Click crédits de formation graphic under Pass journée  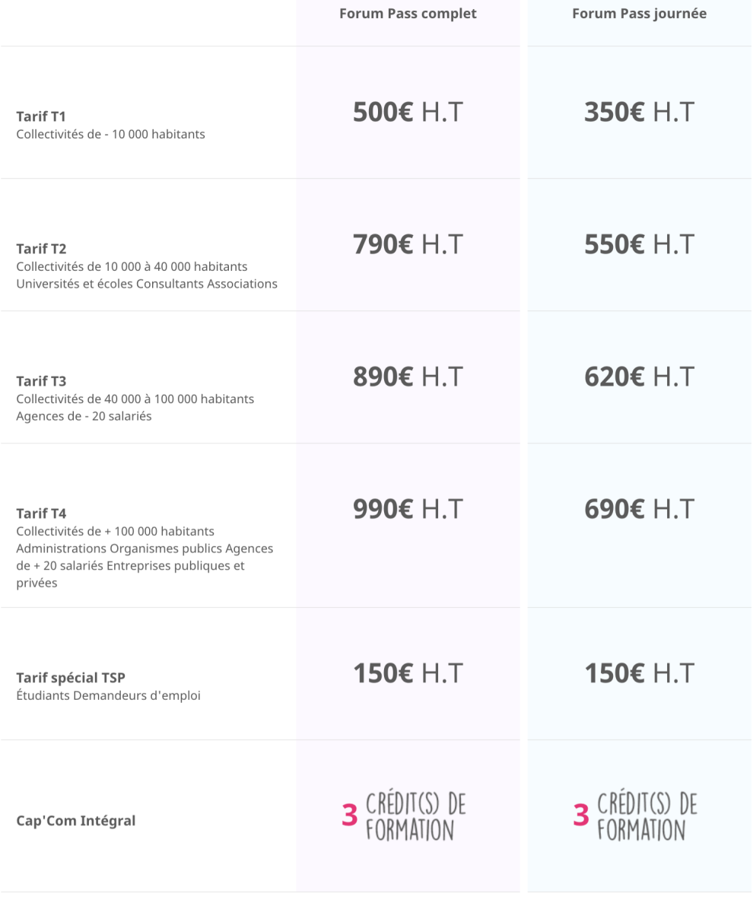(x=635, y=816)
